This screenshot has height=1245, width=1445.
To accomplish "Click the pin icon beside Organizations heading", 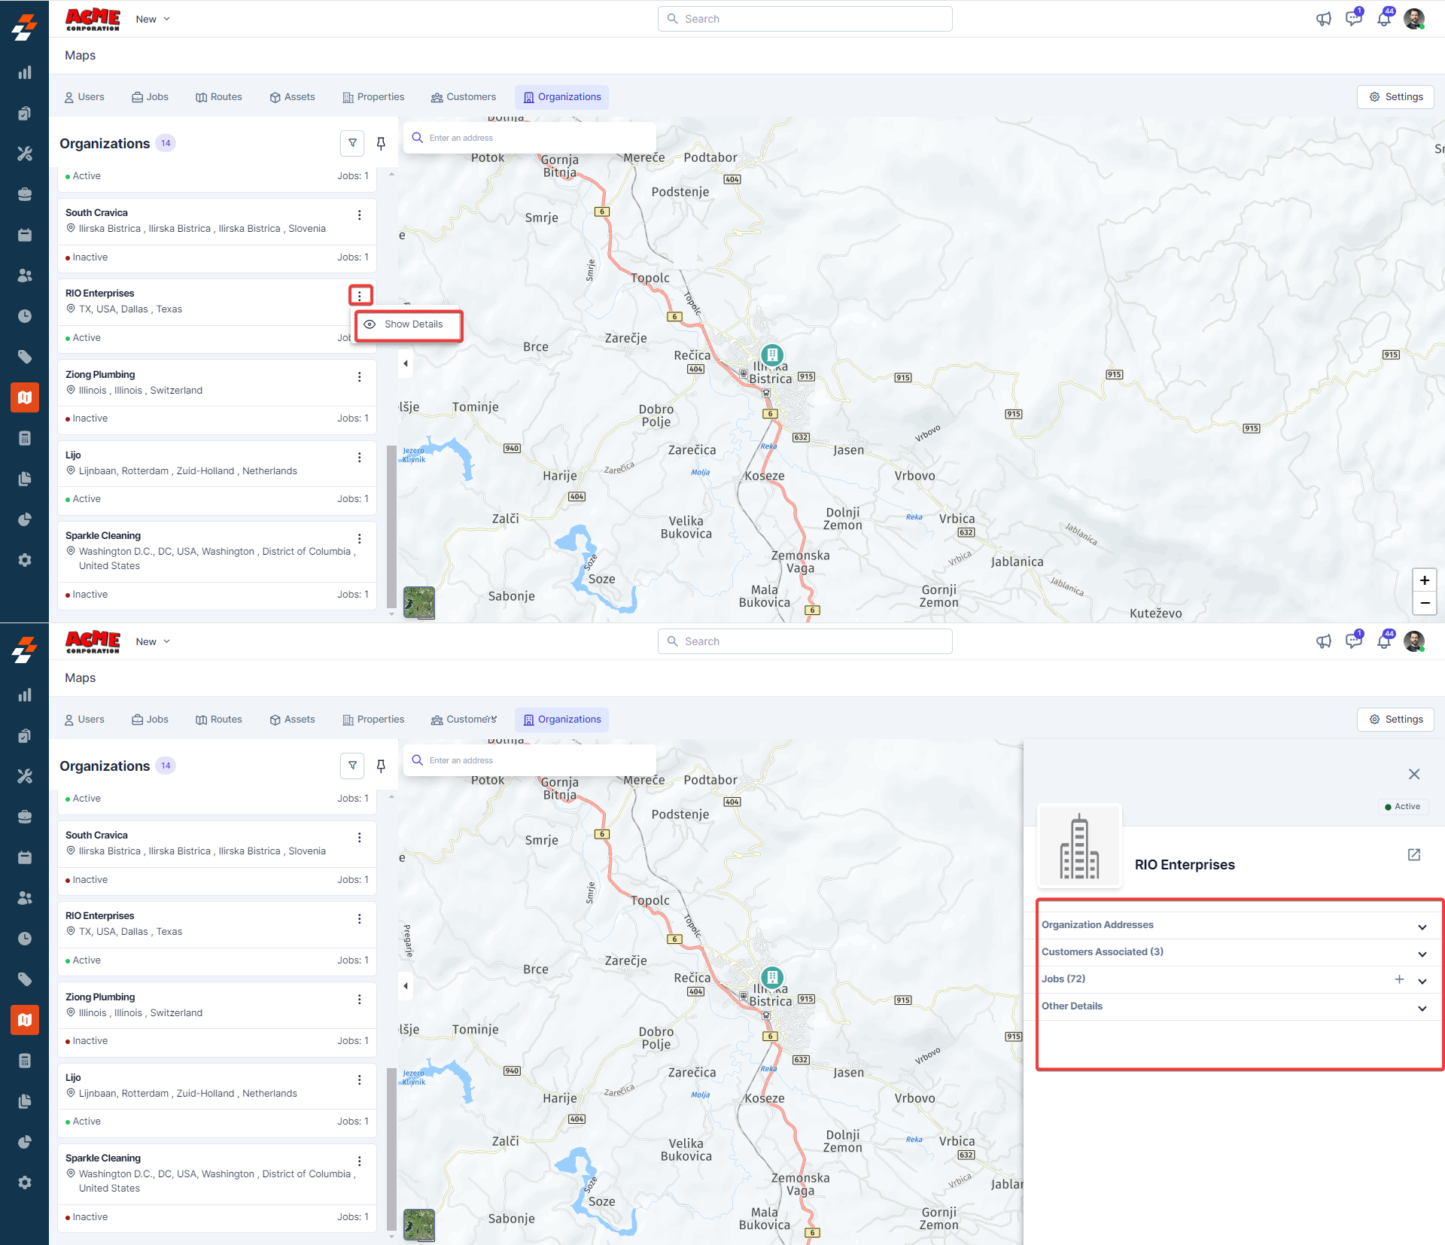I will click(x=381, y=143).
